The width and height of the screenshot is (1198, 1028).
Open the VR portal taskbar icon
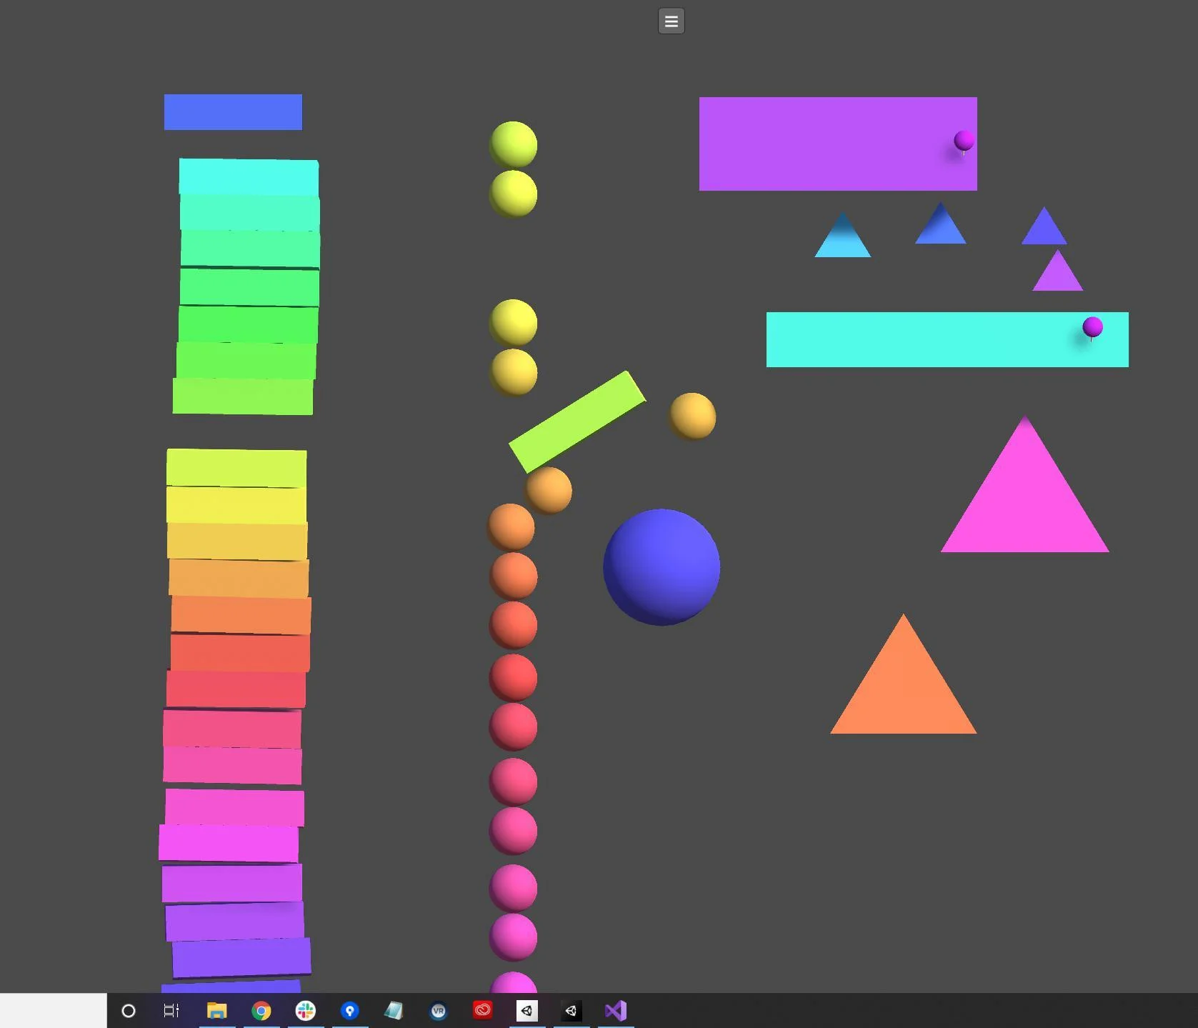(x=438, y=1010)
